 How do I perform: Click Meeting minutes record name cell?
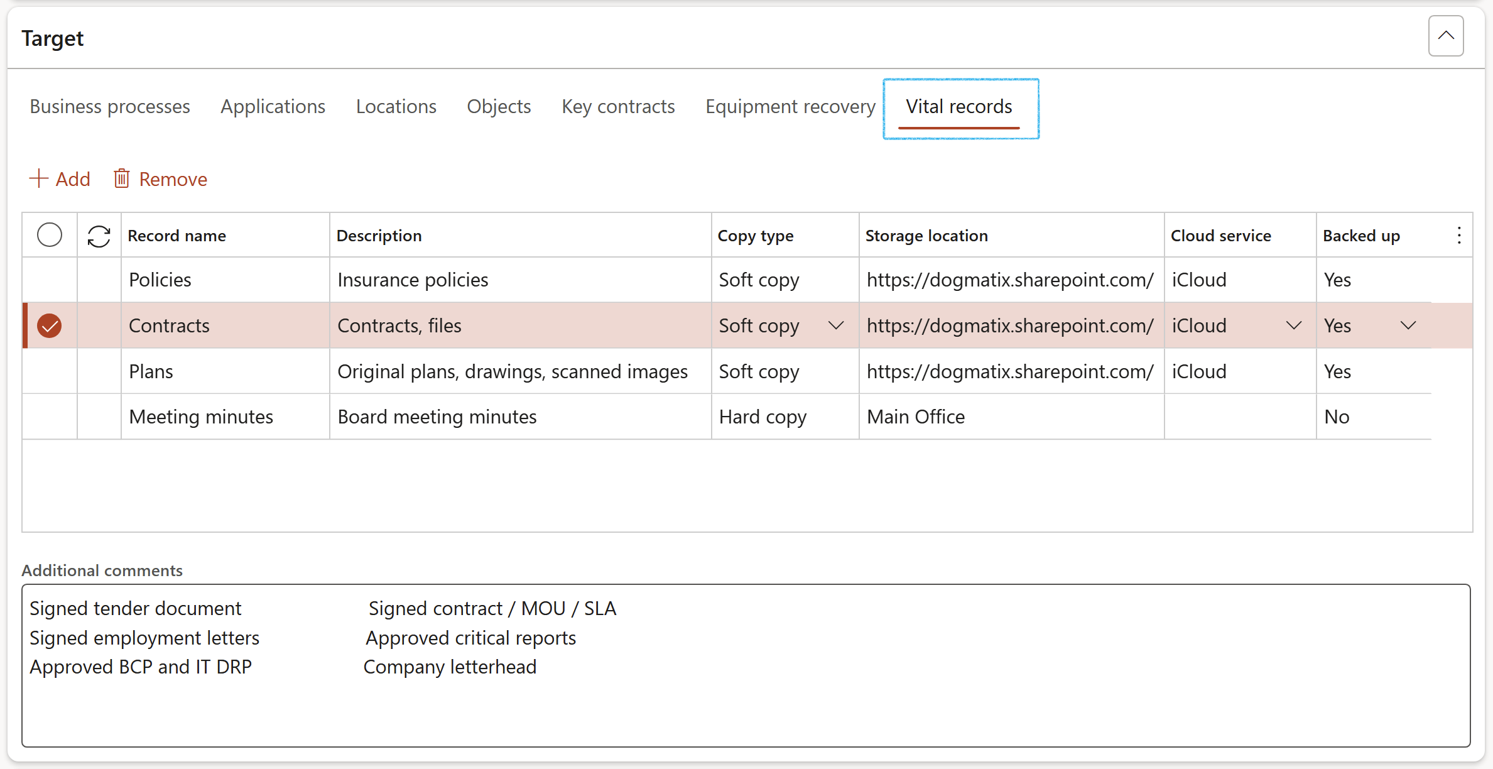(x=201, y=417)
